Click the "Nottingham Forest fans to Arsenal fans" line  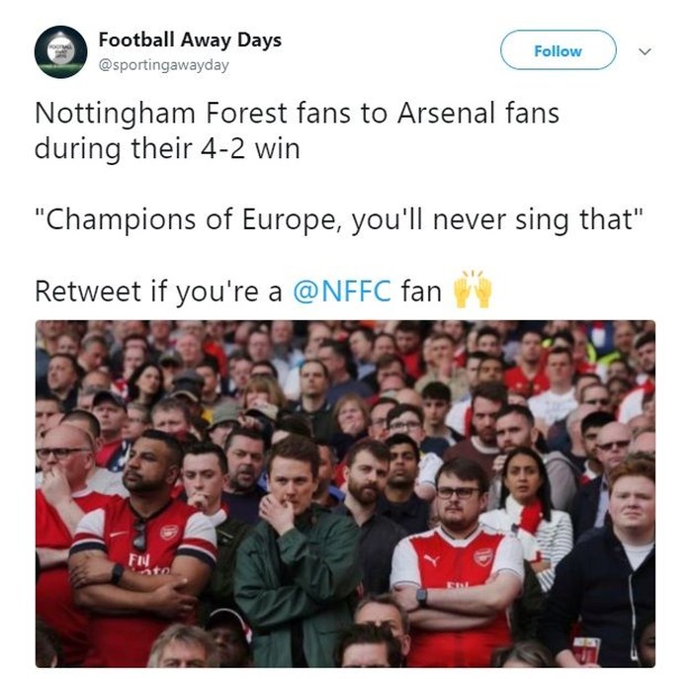point(297,113)
